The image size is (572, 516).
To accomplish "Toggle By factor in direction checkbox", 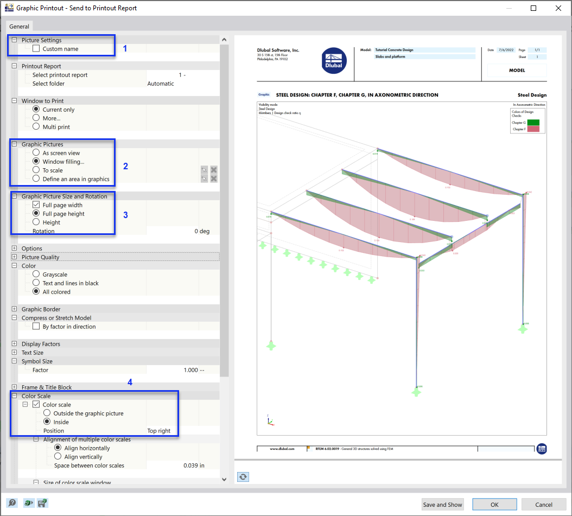I will 36,326.
